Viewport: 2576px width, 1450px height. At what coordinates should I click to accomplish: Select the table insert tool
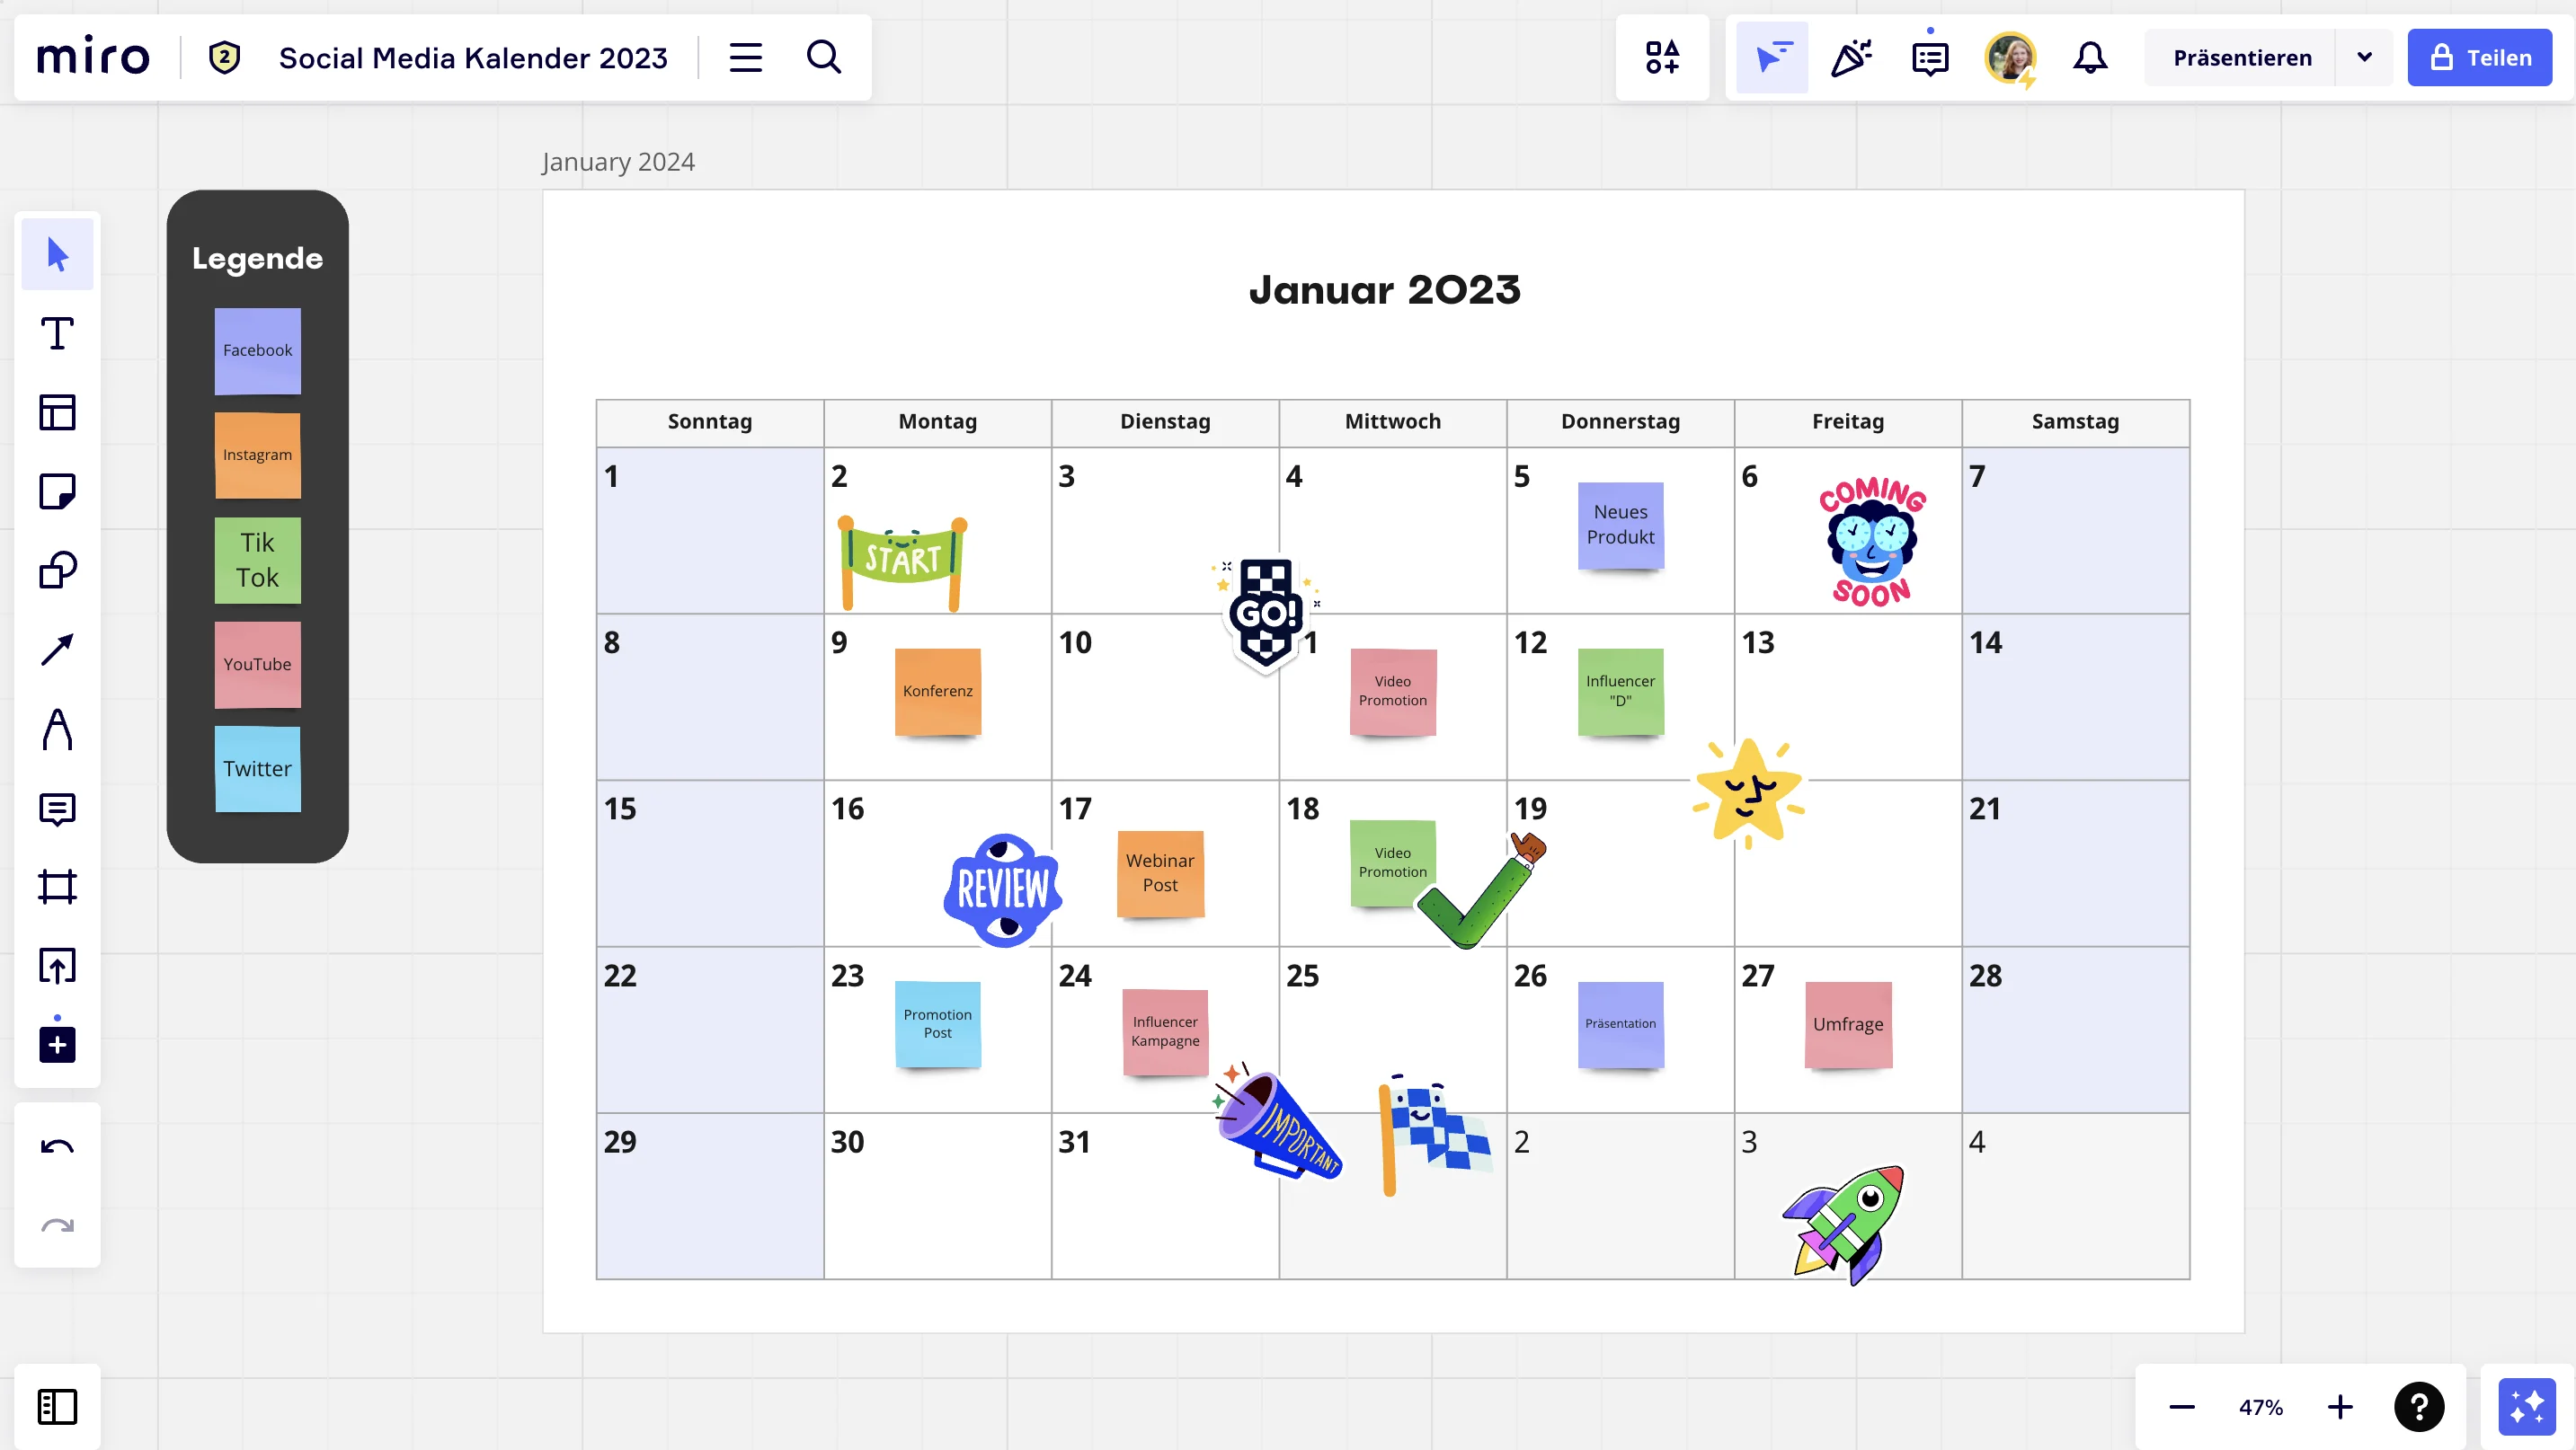click(x=58, y=412)
